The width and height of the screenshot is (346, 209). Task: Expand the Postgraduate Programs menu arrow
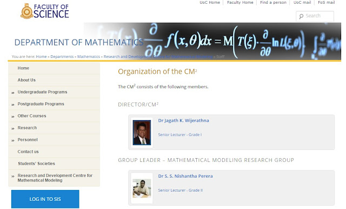pyautogui.click(x=13, y=104)
